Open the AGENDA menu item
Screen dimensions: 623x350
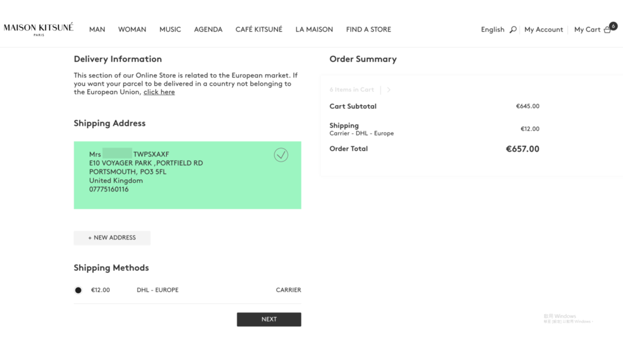208,29
